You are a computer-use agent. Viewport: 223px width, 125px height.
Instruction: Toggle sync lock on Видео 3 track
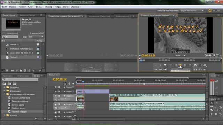pos(59,87)
